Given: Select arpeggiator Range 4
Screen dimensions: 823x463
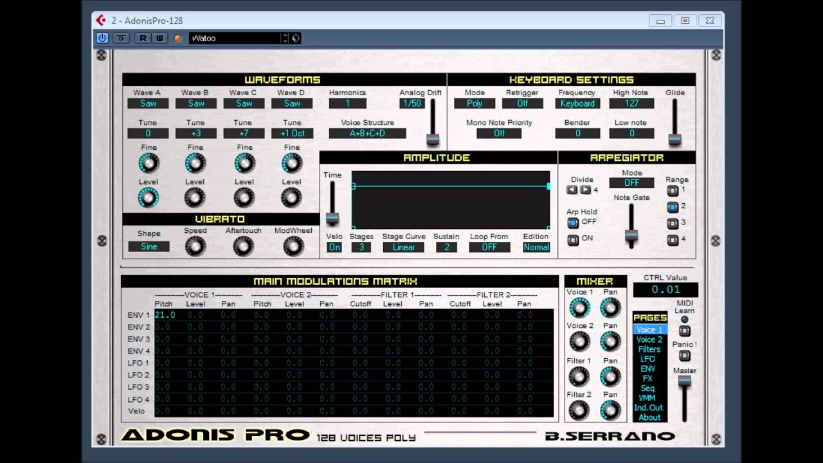Looking at the screenshot, I should click(x=673, y=240).
